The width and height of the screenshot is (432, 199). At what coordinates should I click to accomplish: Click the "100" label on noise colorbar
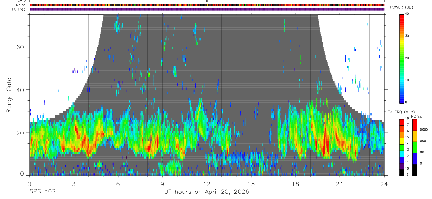coord(422,152)
